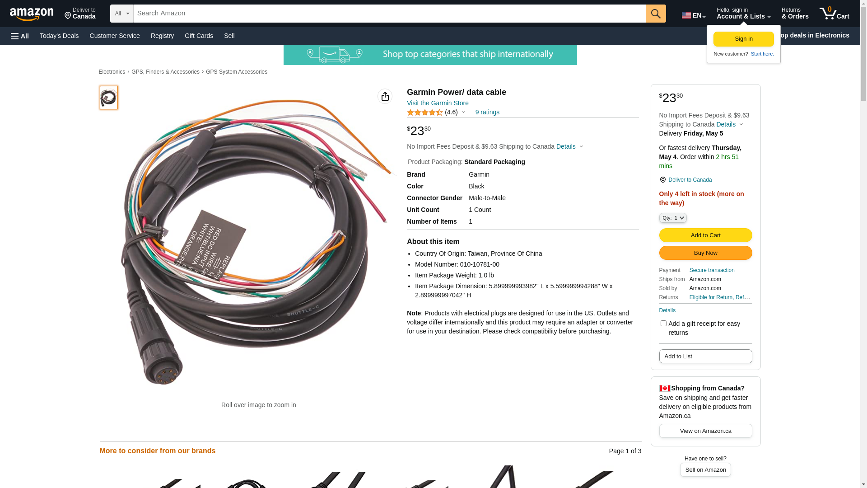Image resolution: width=867 pixels, height=488 pixels.
Task: Click the Amazon logo
Action: point(32,14)
